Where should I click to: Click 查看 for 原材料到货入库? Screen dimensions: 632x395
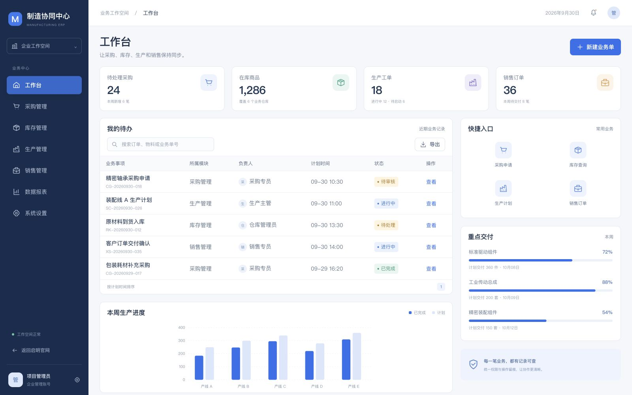click(431, 225)
